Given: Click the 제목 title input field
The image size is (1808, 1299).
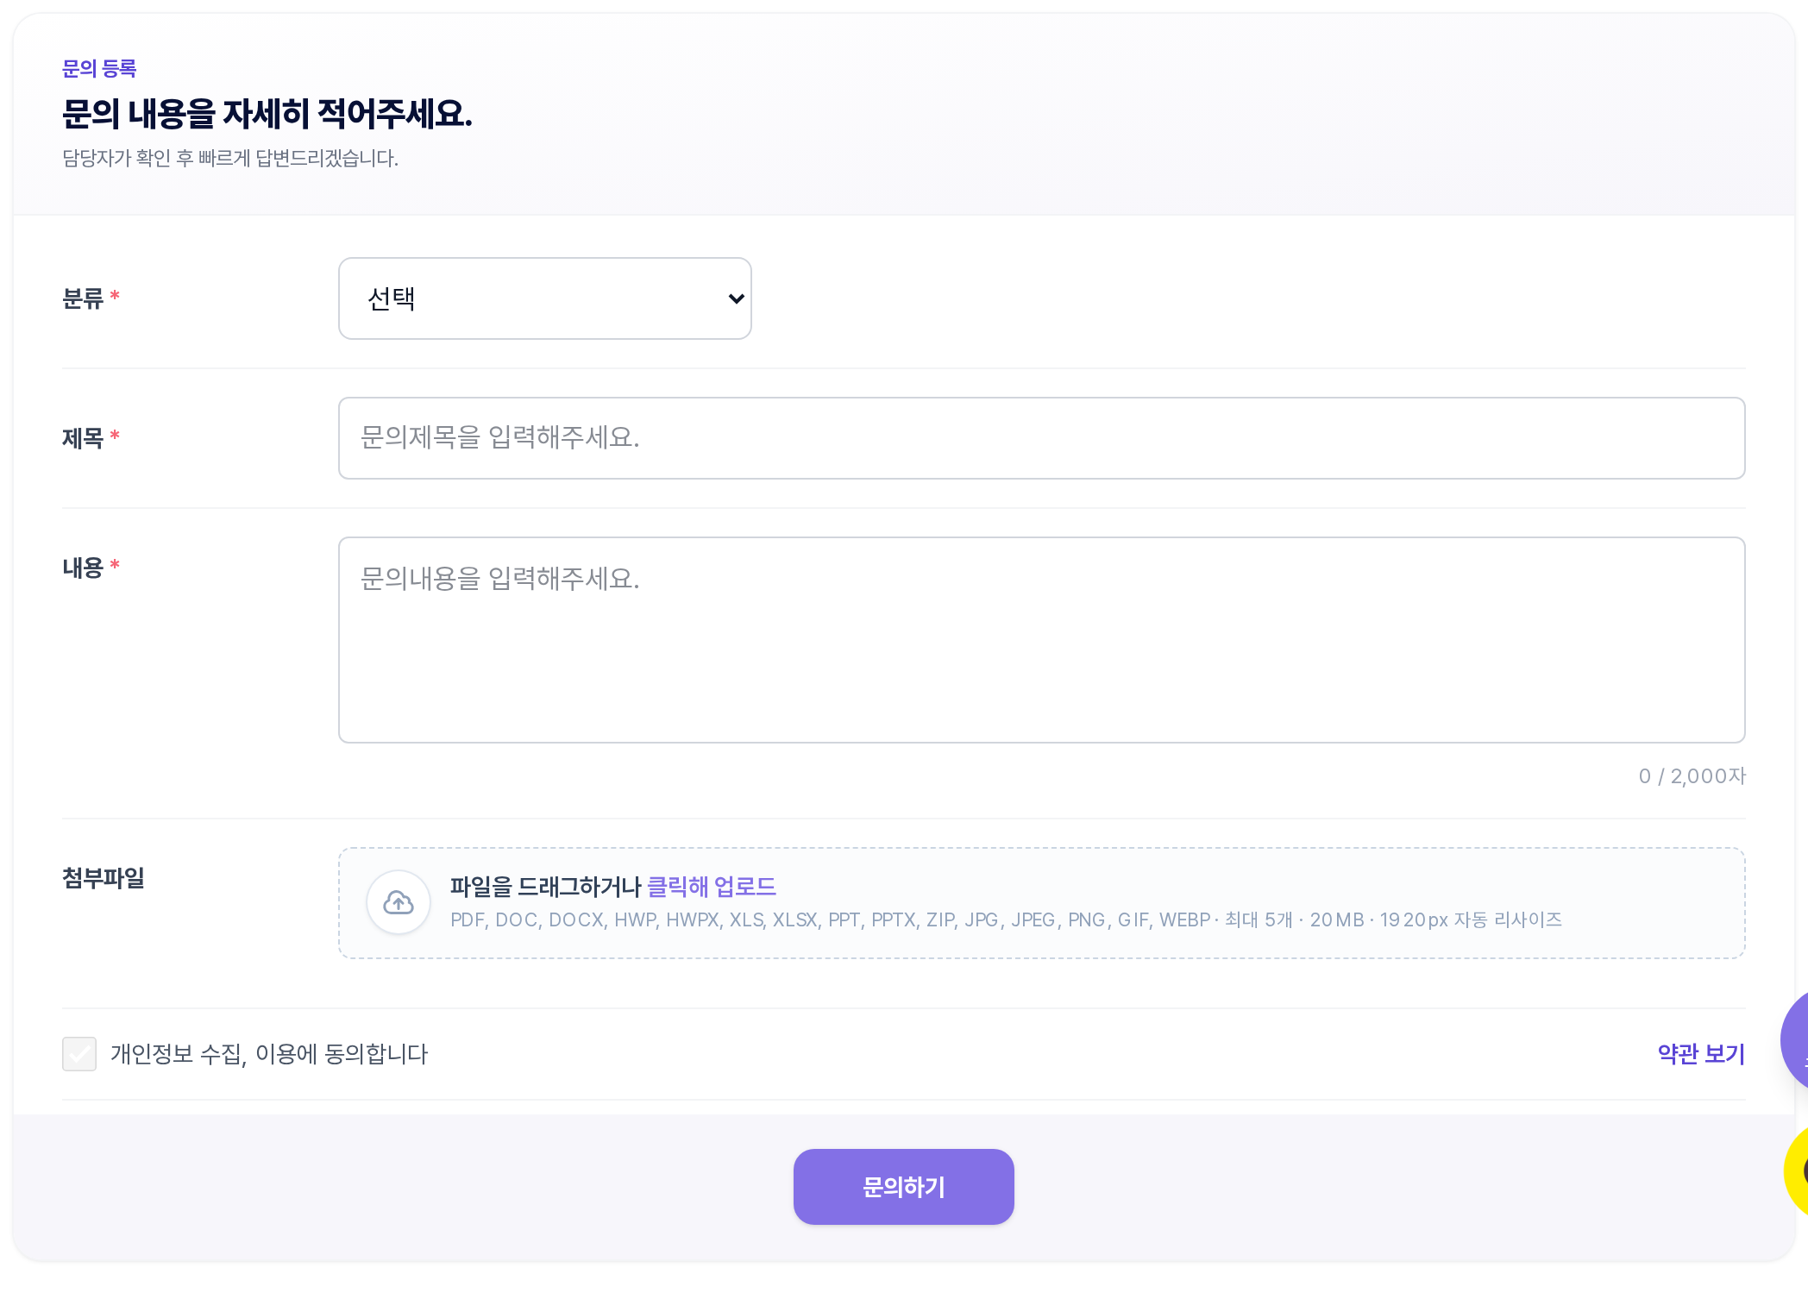Looking at the screenshot, I should 1041,438.
